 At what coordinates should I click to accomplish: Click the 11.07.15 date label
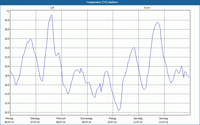click(138, 122)
